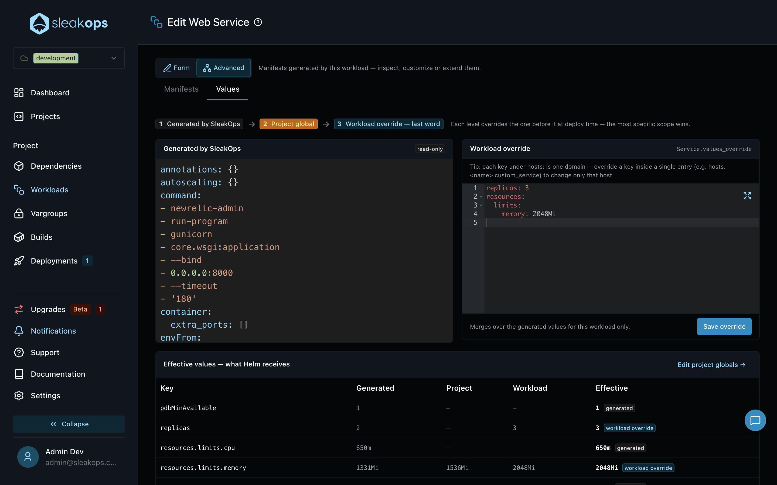Open the Projects icon in sidebar
The width and height of the screenshot is (777, 485).
[x=19, y=116]
